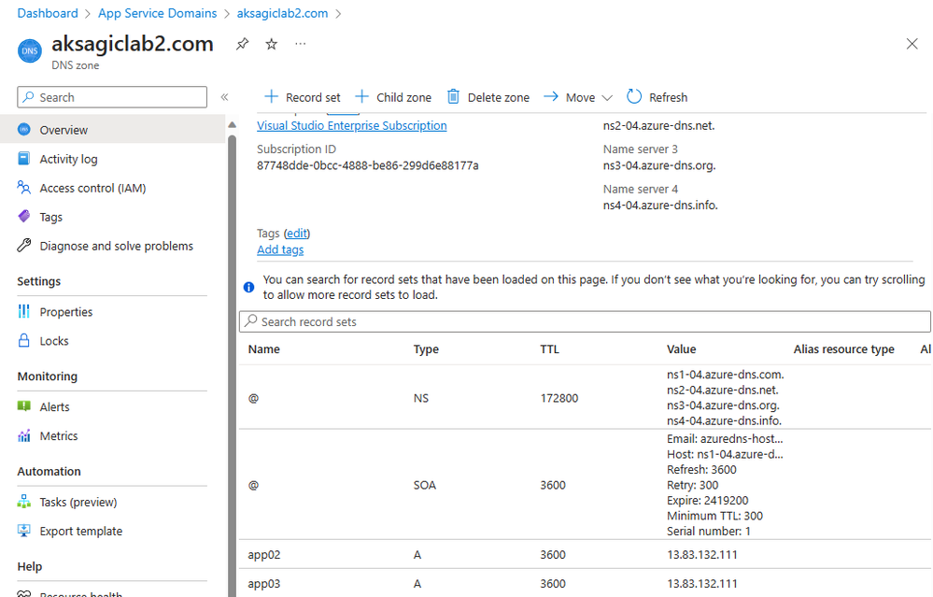The image size is (933, 597).
Task: Click the Overview globe icon
Action: (23, 129)
